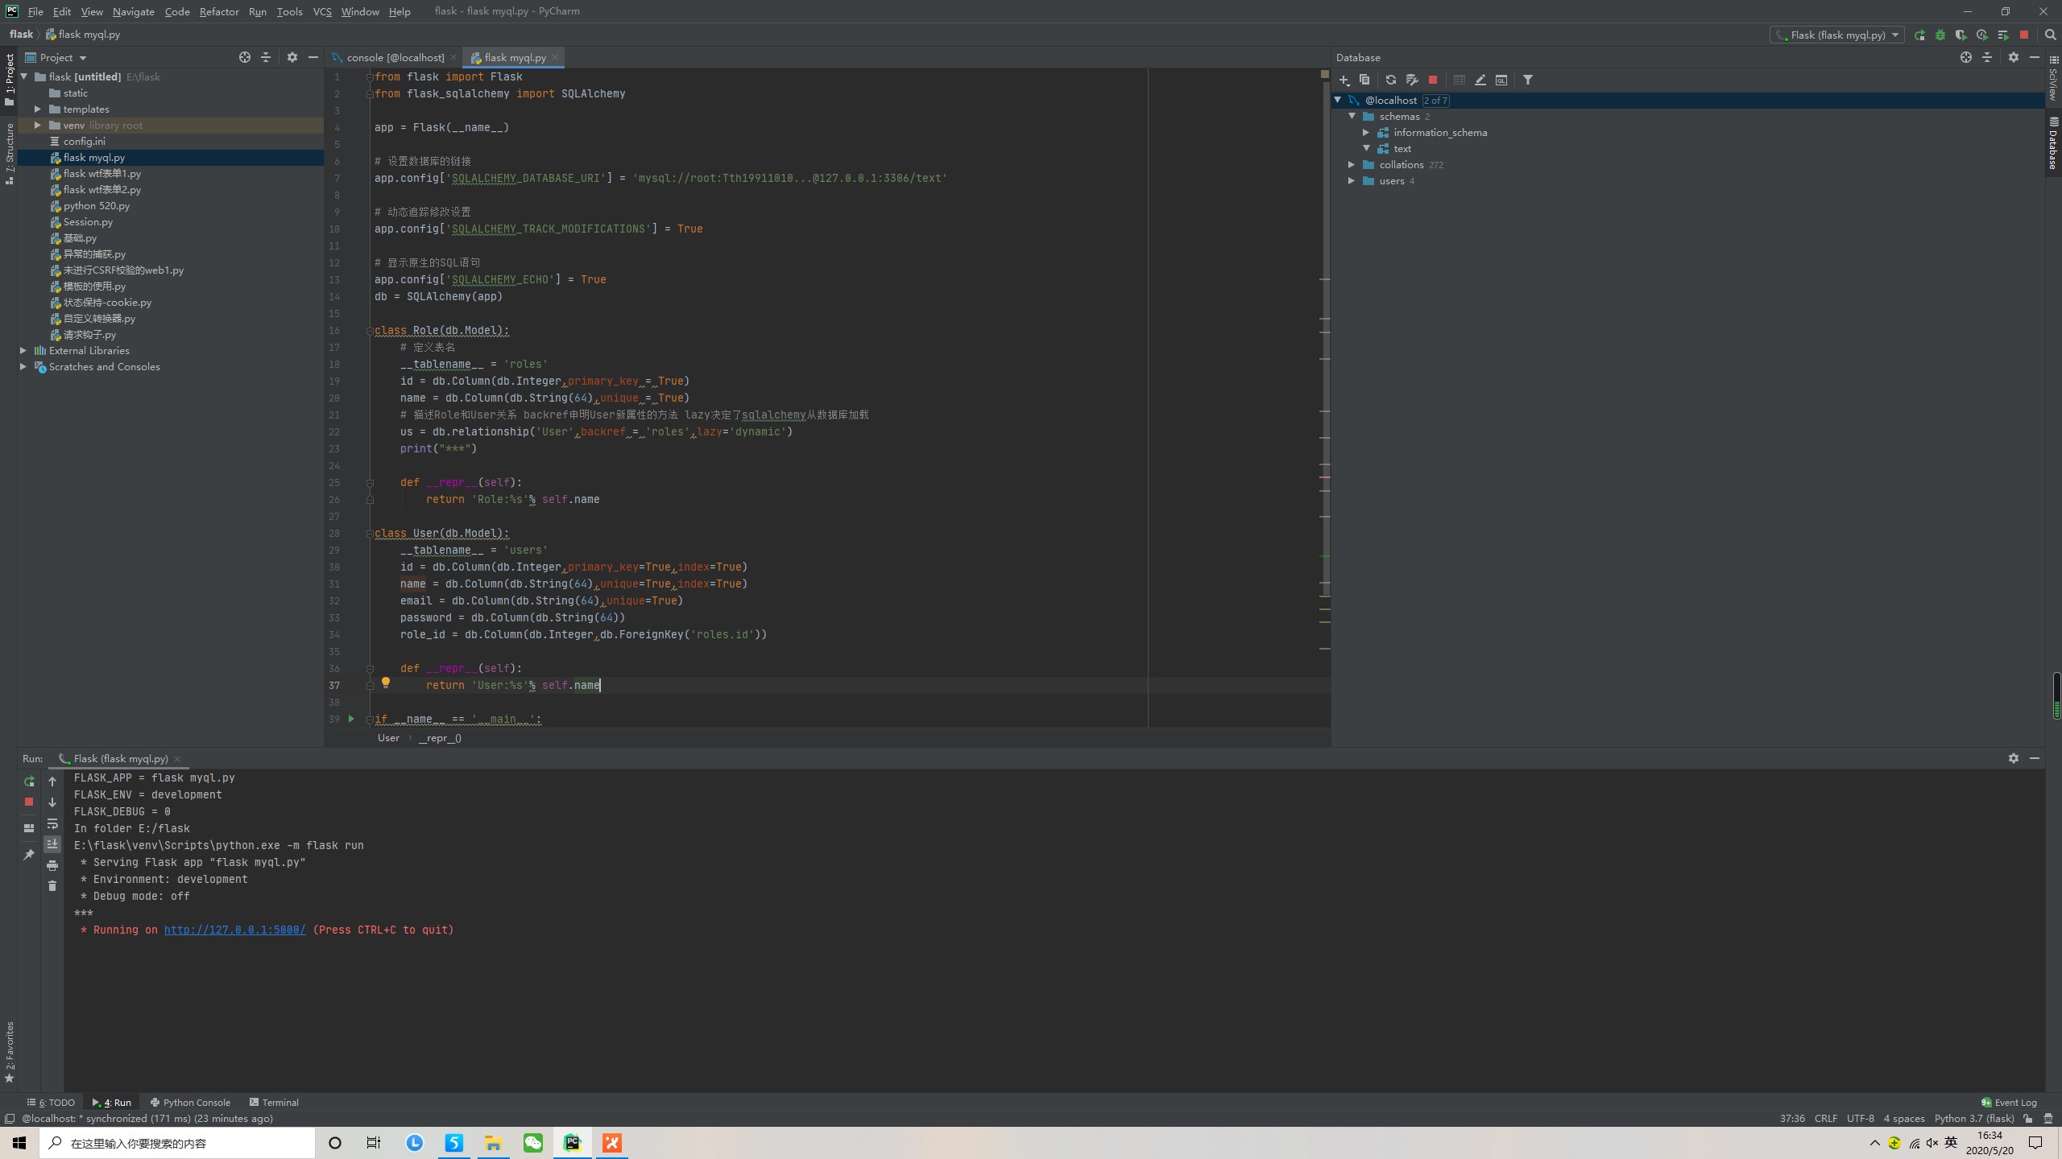
Task: Toggle the SciView tool window stripe
Action: click(x=2053, y=77)
